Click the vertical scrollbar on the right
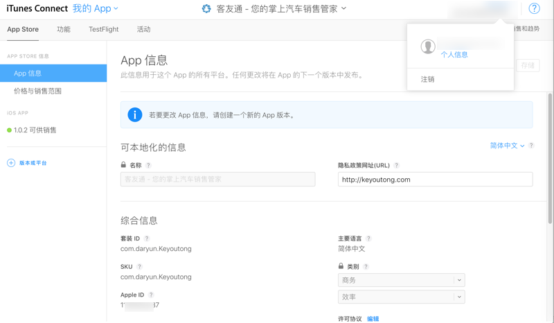The image size is (554, 323). point(550,158)
